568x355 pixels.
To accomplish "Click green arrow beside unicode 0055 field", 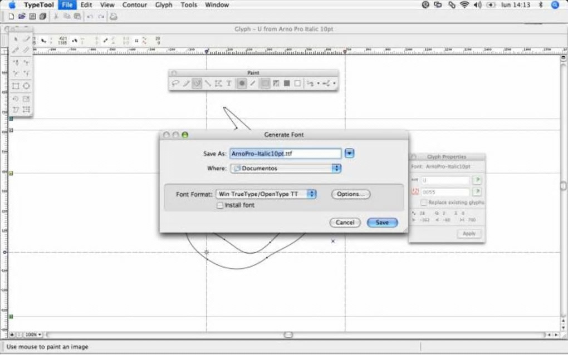I will pyautogui.click(x=477, y=191).
